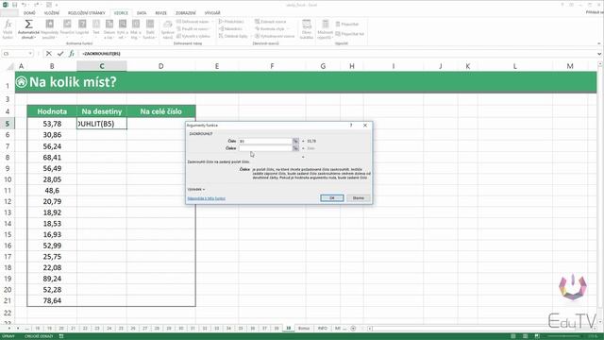This screenshot has width=604, height=340.
Task: Click Předchůdci trace button
Action: [231, 22]
